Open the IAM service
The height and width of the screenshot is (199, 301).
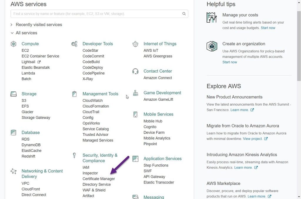tap(86, 168)
